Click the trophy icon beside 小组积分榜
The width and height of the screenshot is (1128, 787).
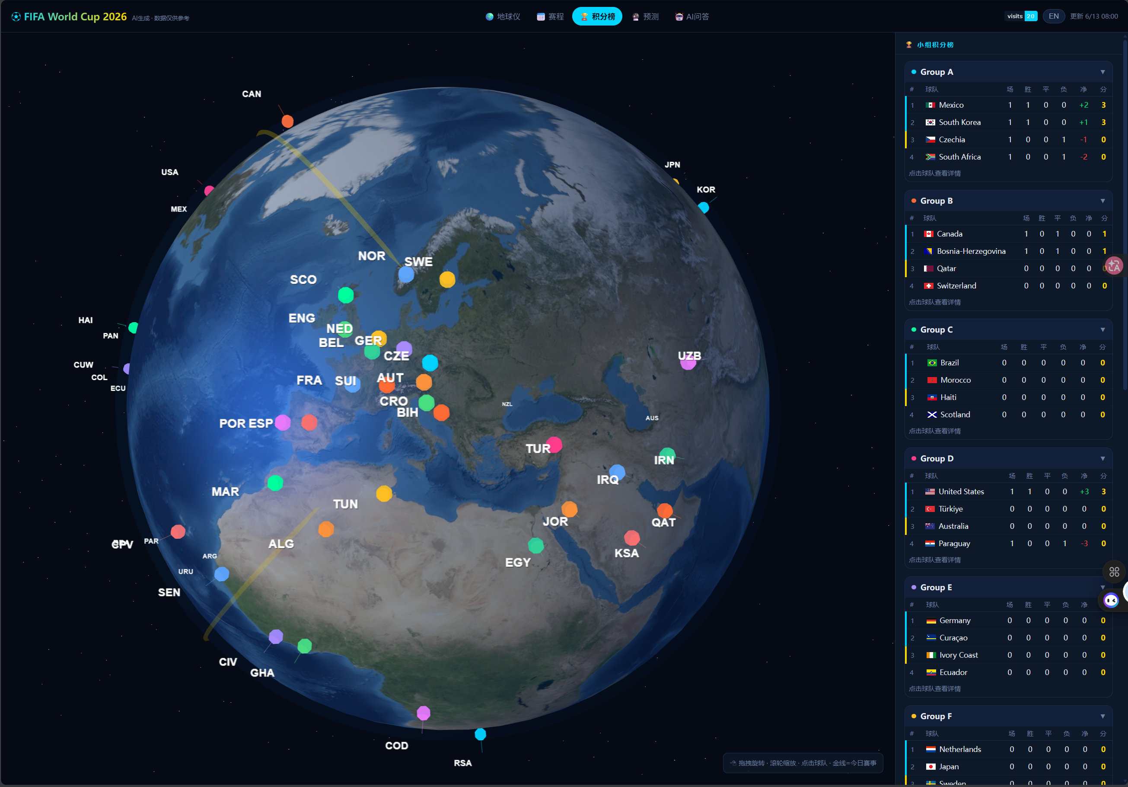point(909,45)
